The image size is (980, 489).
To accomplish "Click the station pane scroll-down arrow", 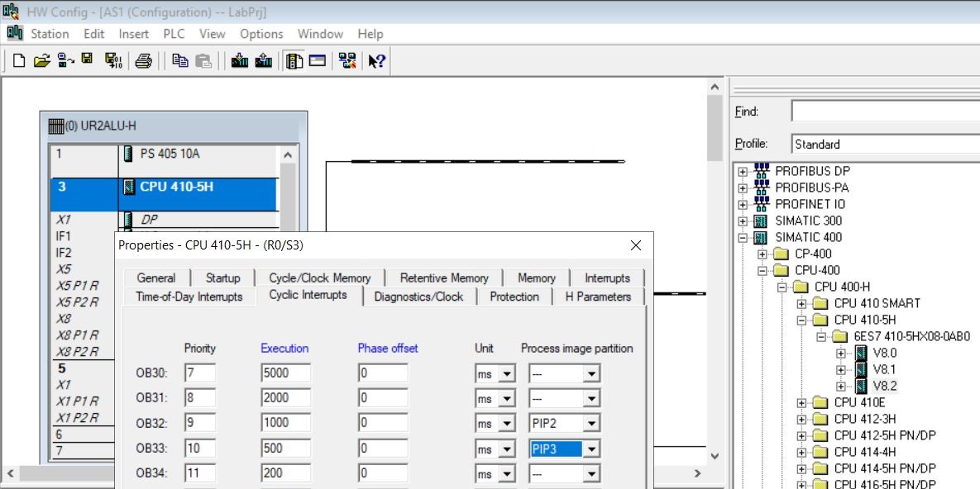I will (715, 456).
